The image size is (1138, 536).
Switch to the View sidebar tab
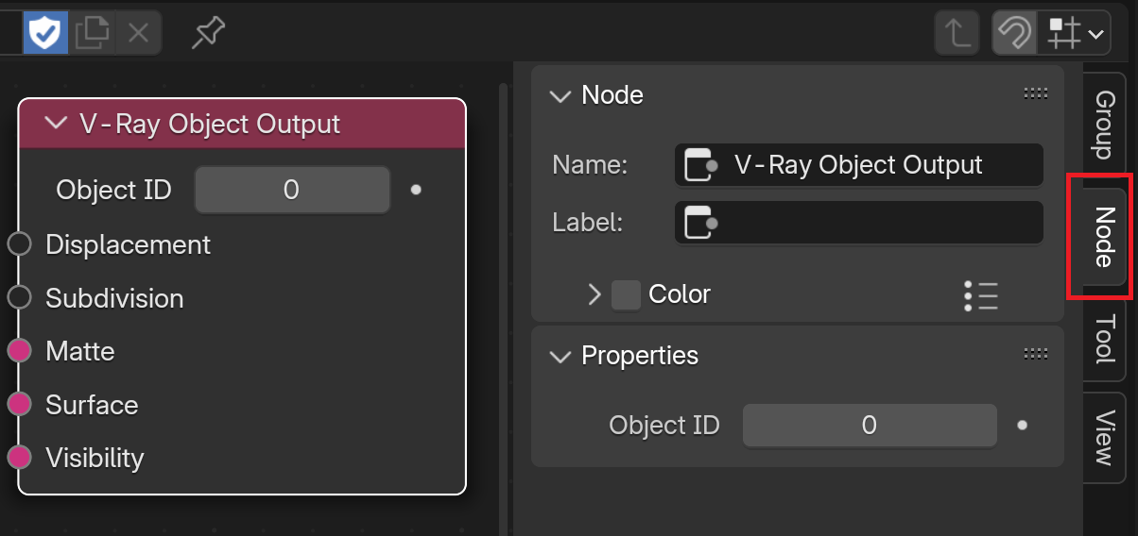click(1104, 437)
